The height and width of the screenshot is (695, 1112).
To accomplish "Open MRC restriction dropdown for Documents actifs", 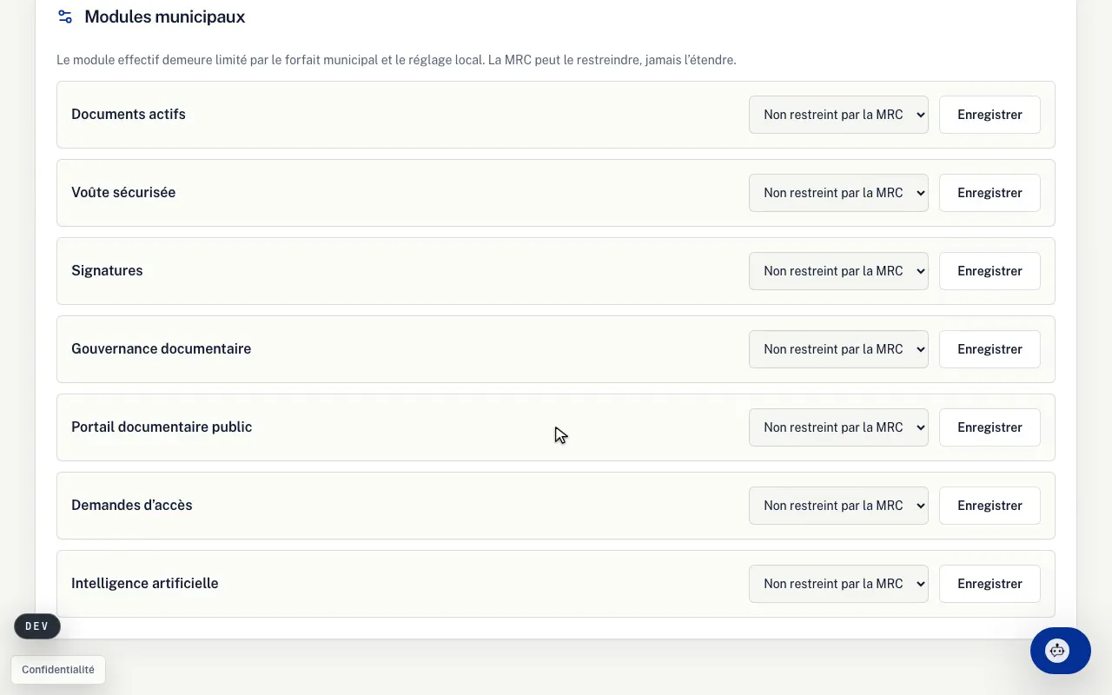I will (838, 115).
